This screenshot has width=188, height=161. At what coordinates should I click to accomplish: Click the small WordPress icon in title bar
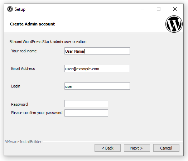tap(10, 9)
